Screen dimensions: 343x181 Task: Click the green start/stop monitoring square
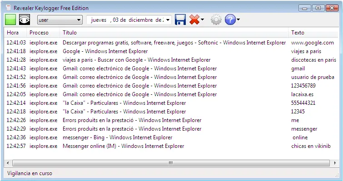tap(10, 20)
